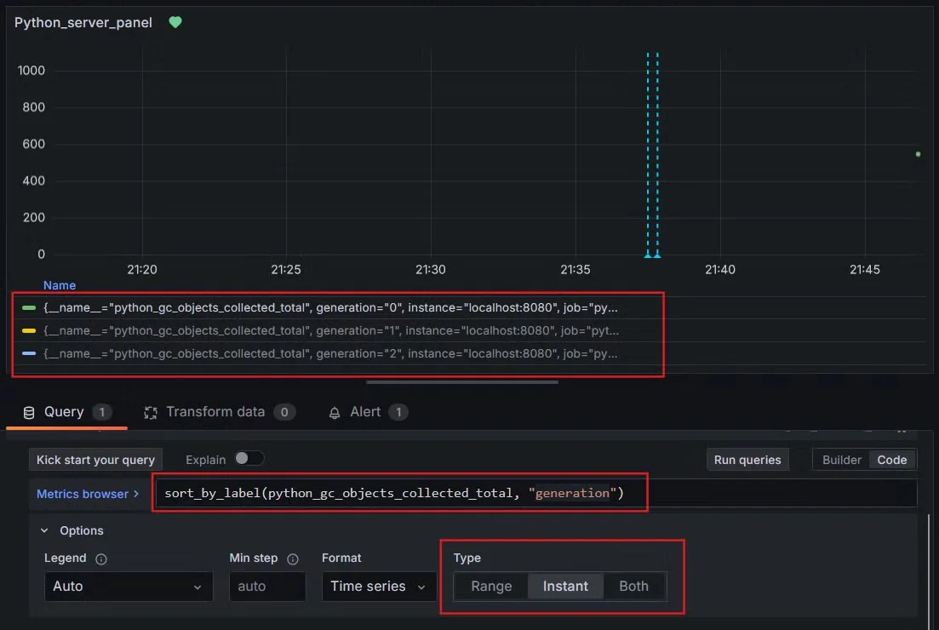Image resolution: width=939 pixels, height=630 pixels.
Task: Sort legend by Name header
Action: [60, 286]
